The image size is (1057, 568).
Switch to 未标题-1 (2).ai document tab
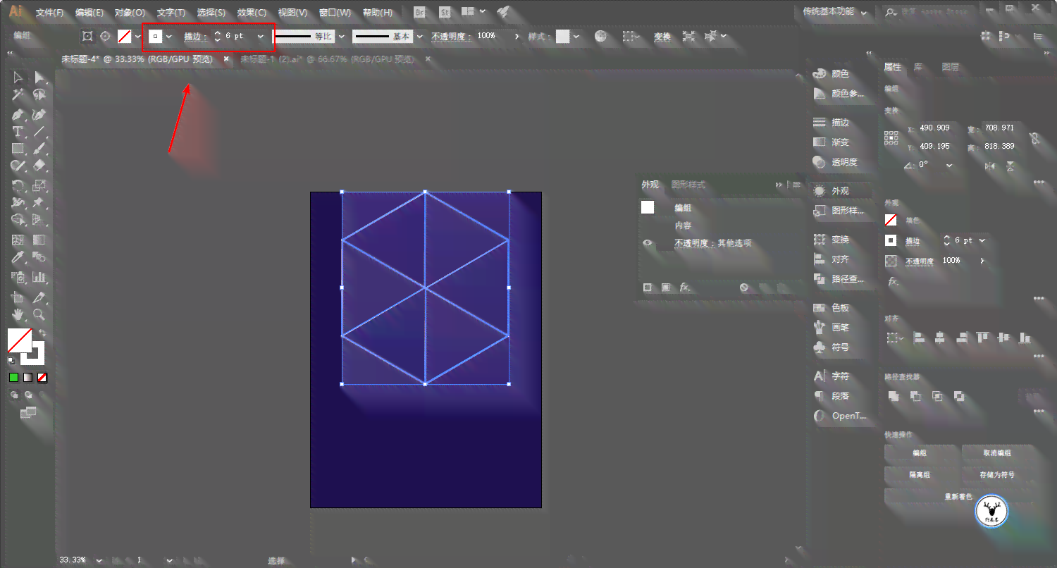(327, 60)
